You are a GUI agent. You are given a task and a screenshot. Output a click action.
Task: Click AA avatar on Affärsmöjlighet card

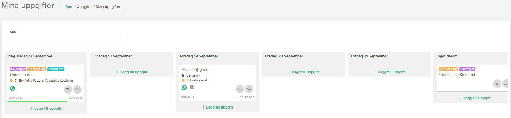tap(249, 89)
